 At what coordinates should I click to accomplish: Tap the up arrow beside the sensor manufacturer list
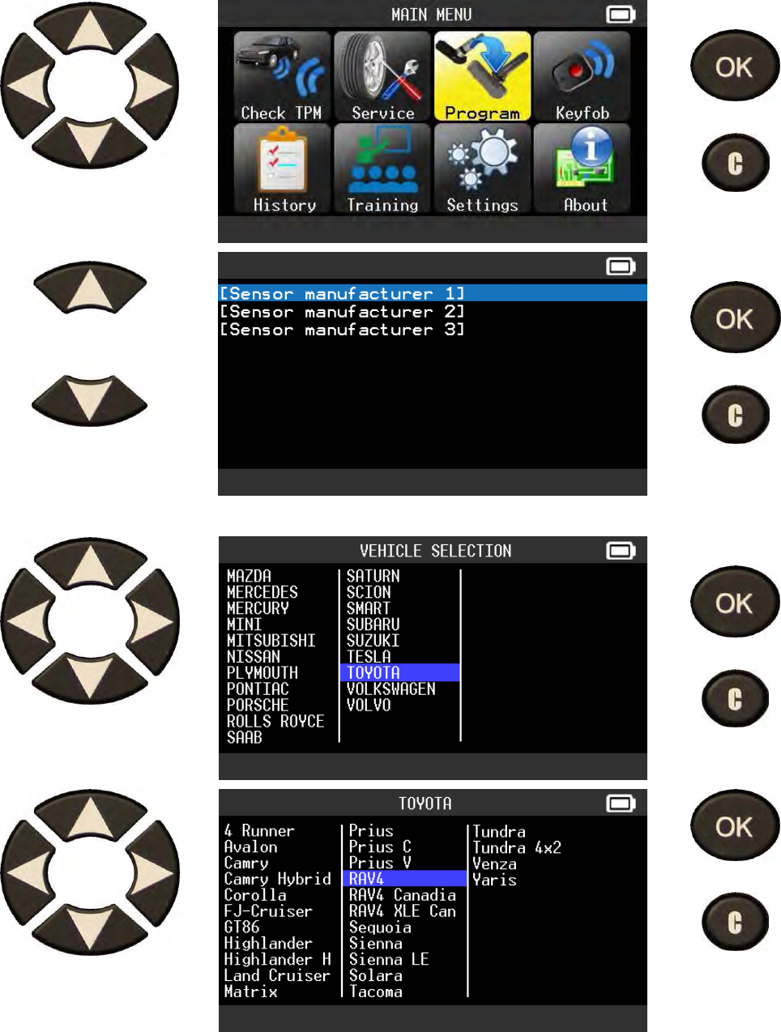[89, 287]
